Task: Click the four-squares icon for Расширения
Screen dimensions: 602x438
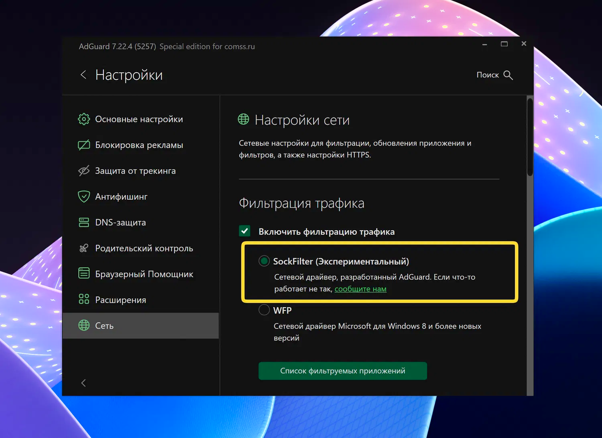Action: click(x=84, y=300)
